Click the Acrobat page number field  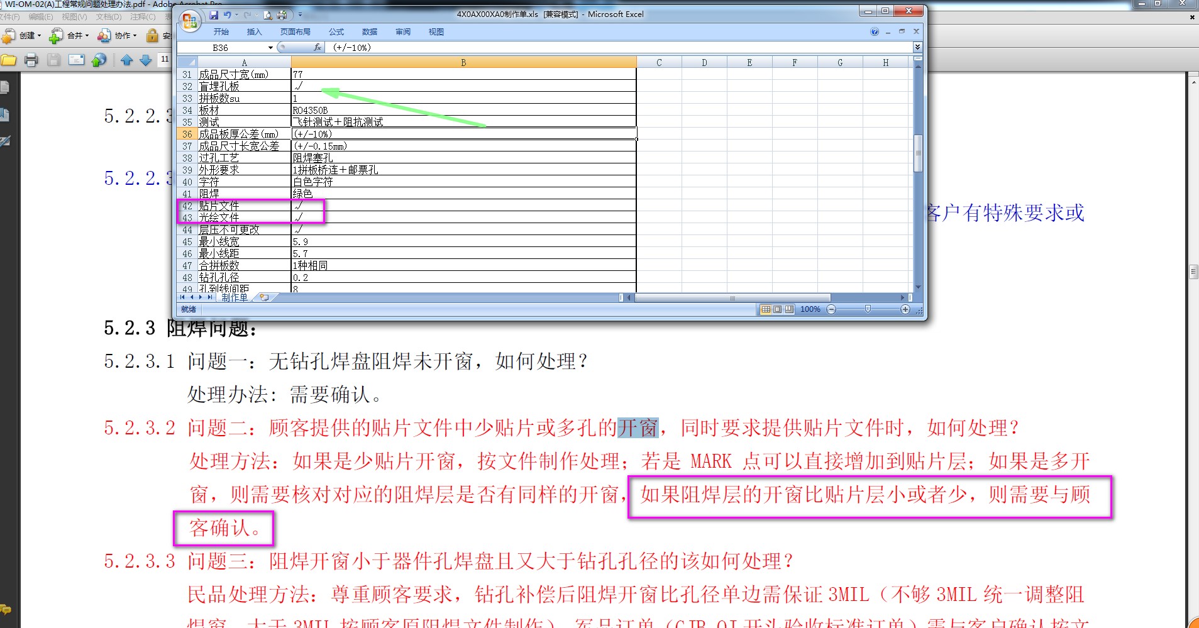click(x=165, y=59)
